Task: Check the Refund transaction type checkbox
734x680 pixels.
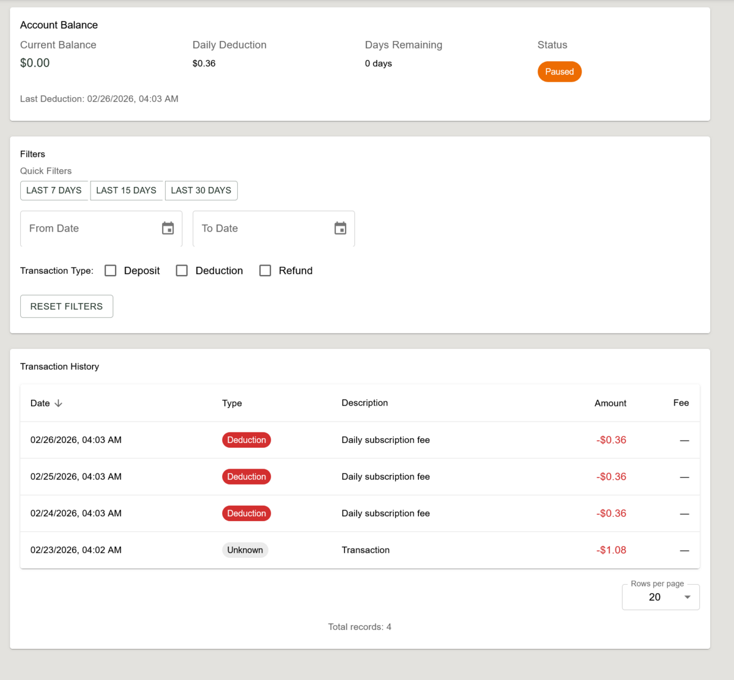Action: 265,271
